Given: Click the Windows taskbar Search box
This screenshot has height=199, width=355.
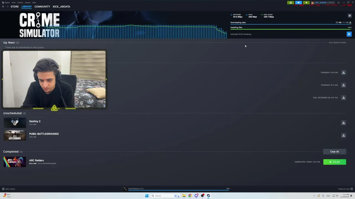Looking at the screenshot, I should 166,196.
